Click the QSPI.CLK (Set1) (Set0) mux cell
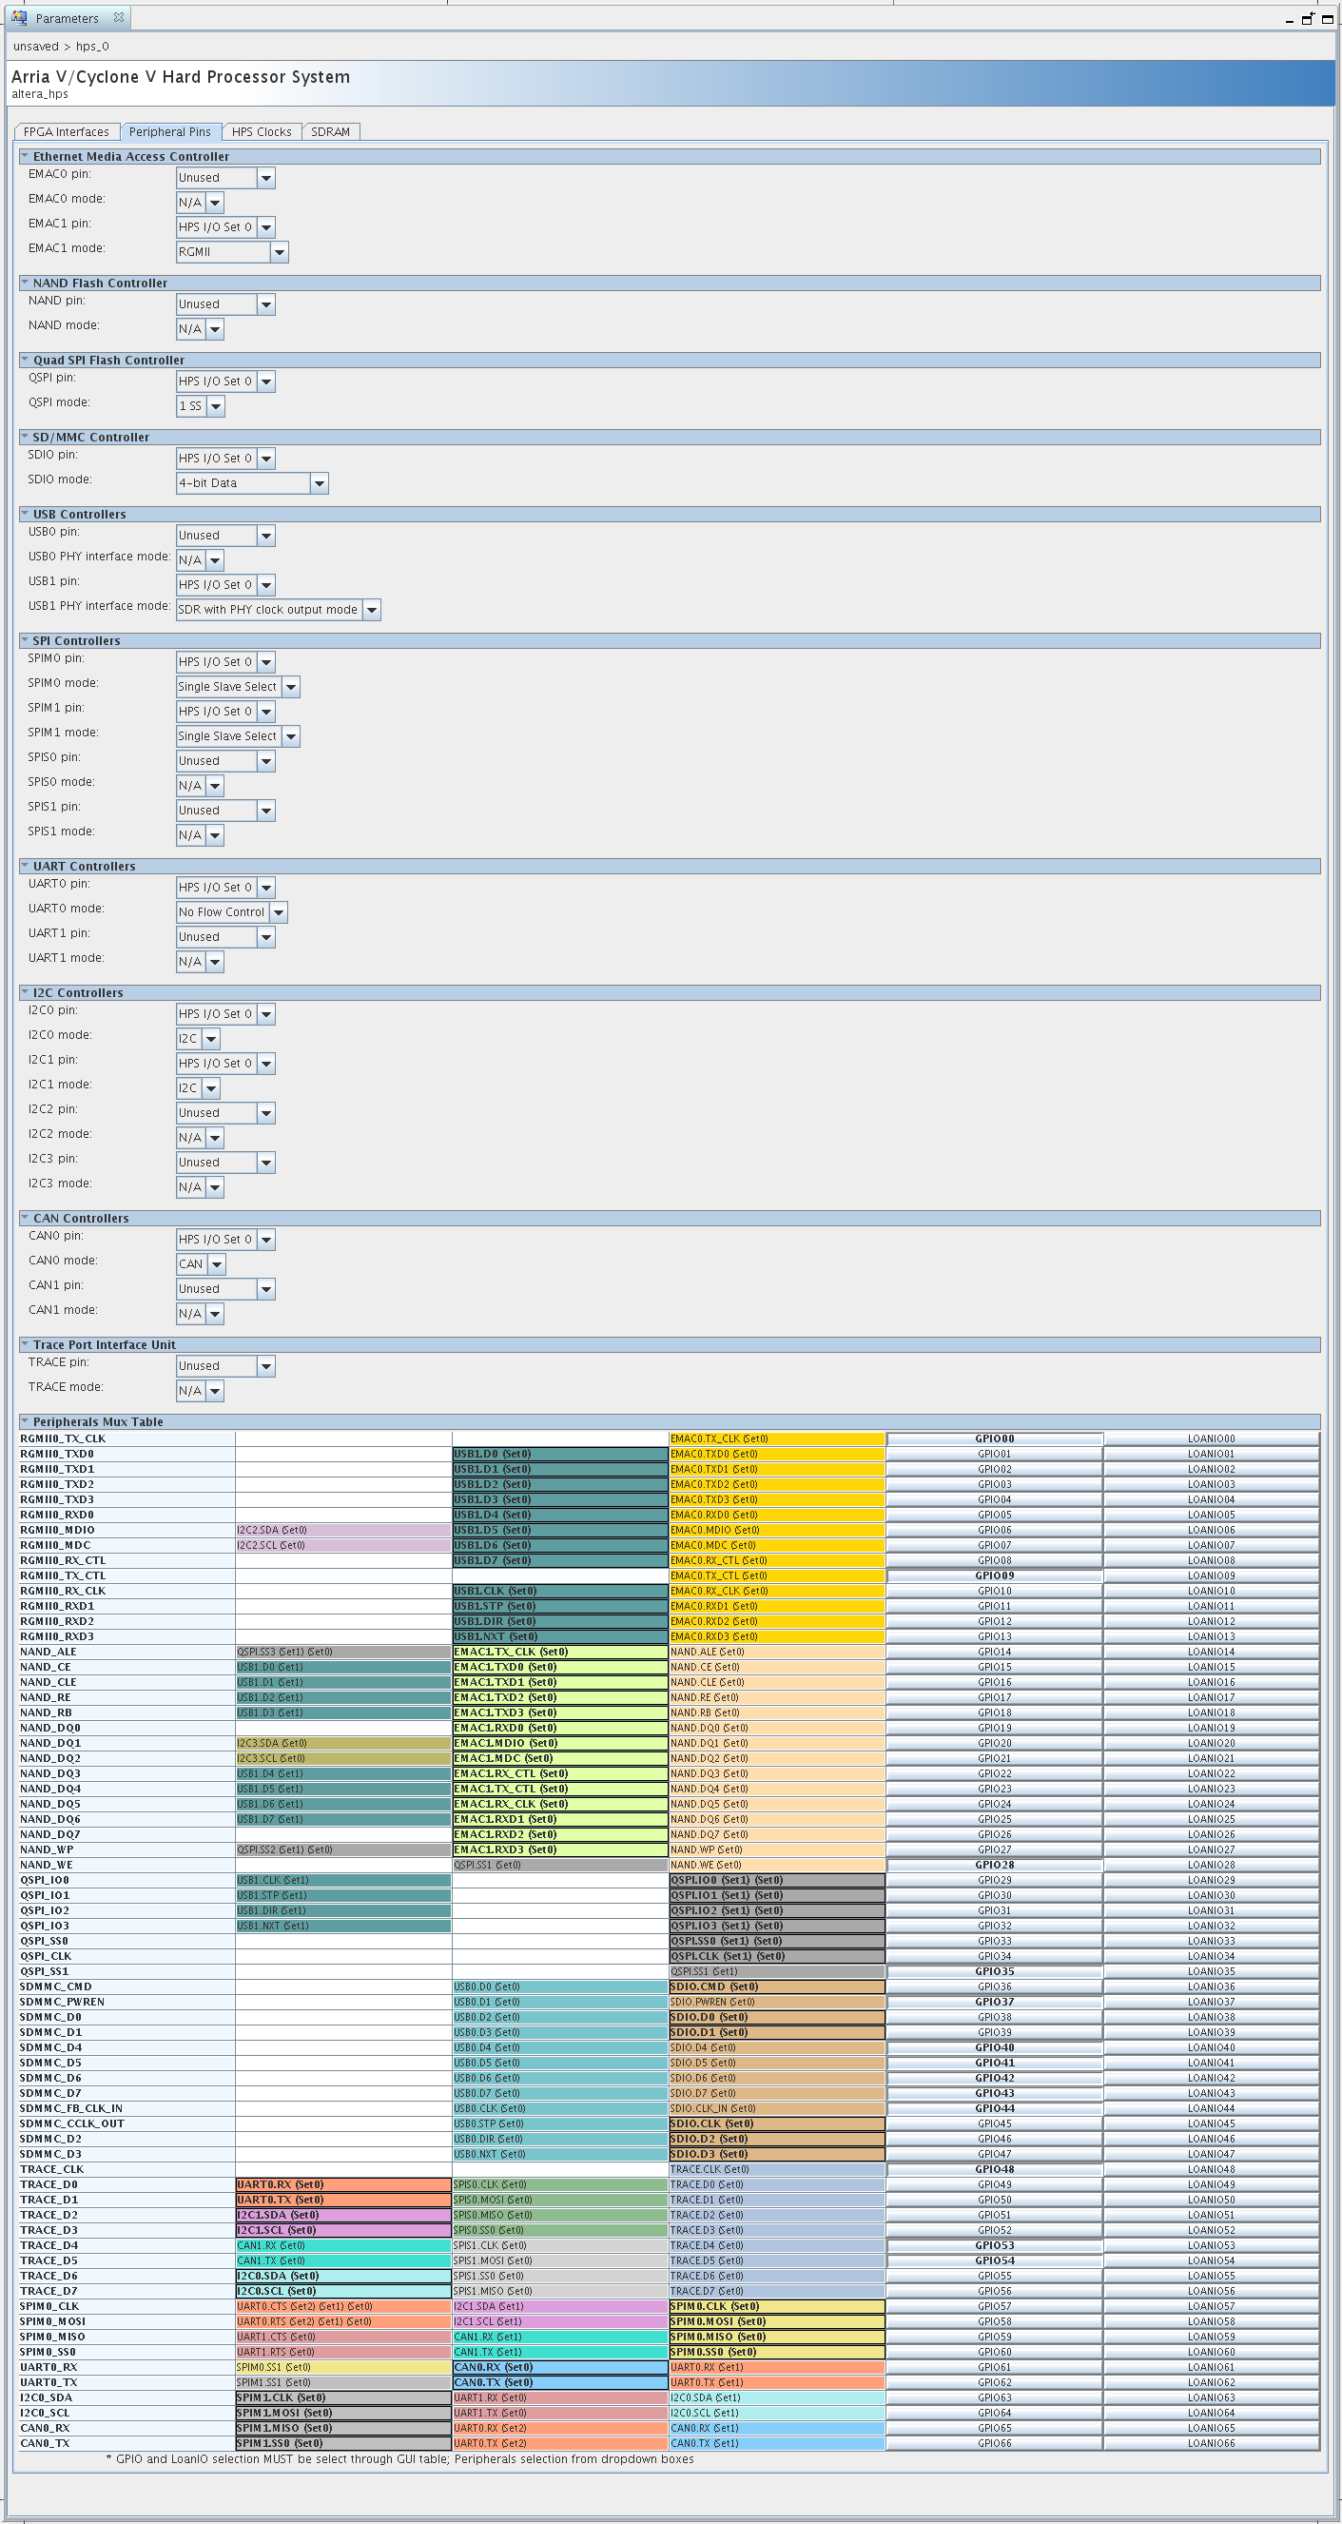1342x2524 pixels. 777,1957
